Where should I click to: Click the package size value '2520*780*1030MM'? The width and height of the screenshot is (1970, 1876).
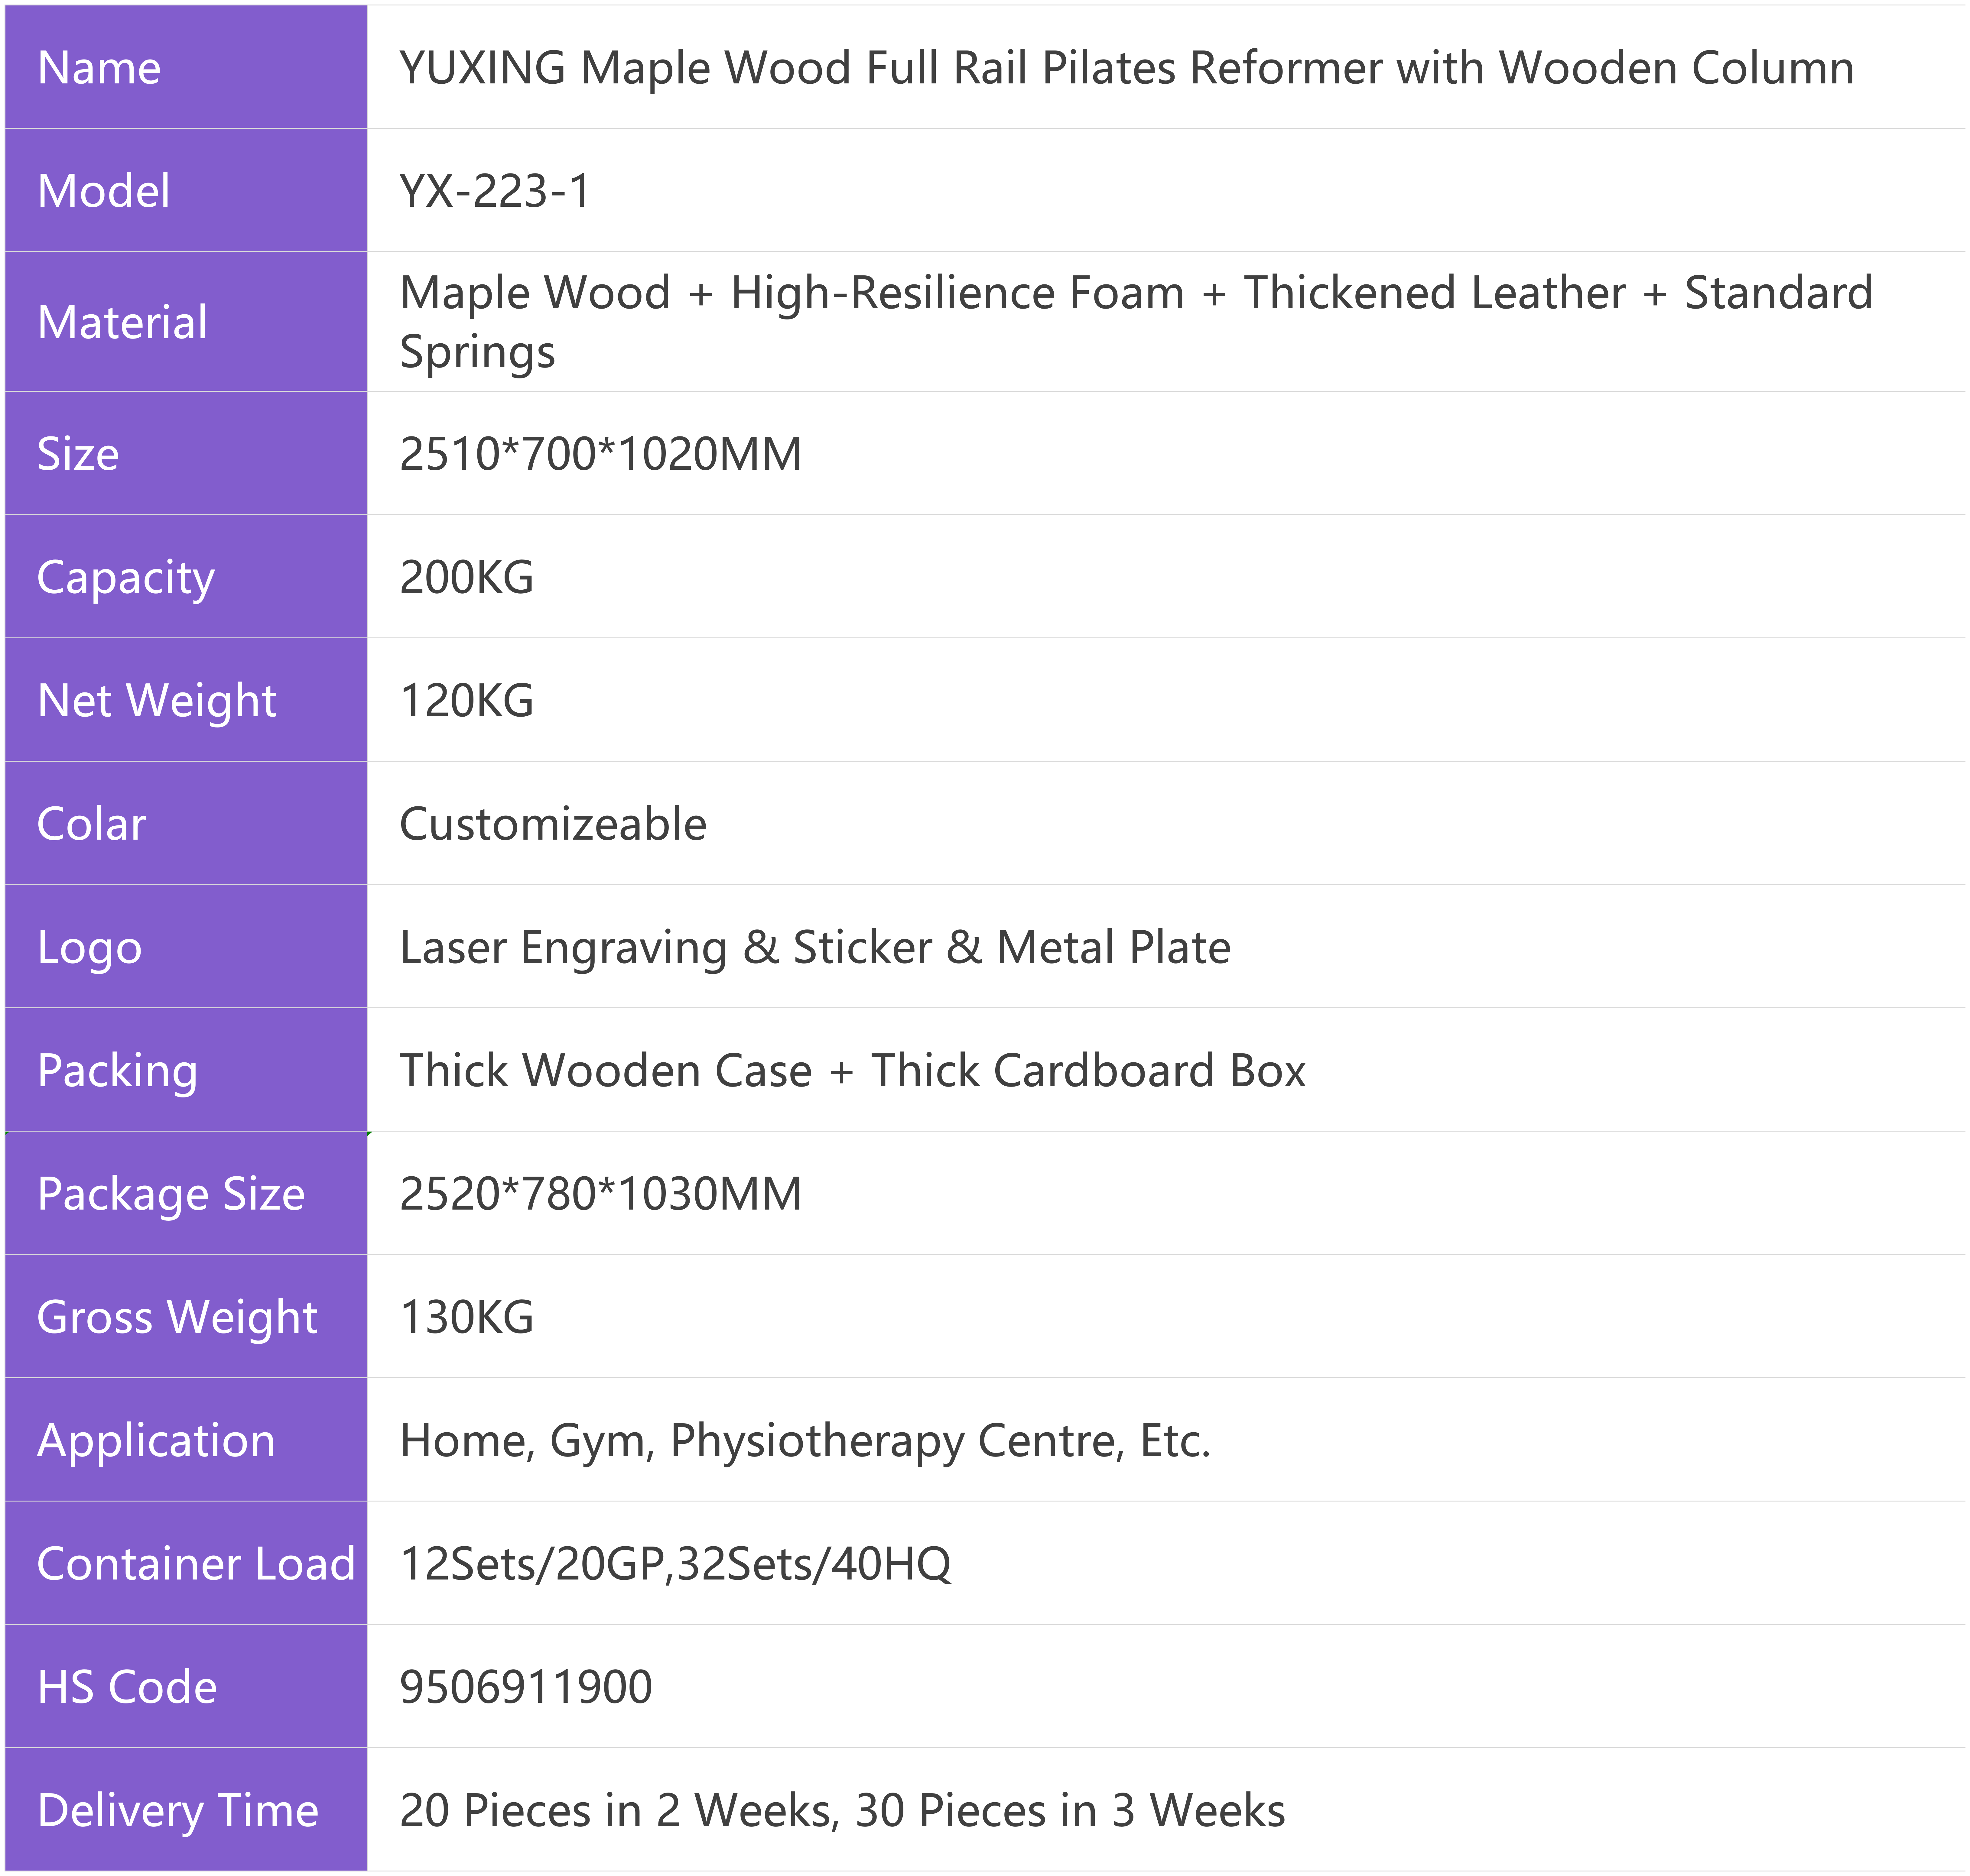[600, 1194]
